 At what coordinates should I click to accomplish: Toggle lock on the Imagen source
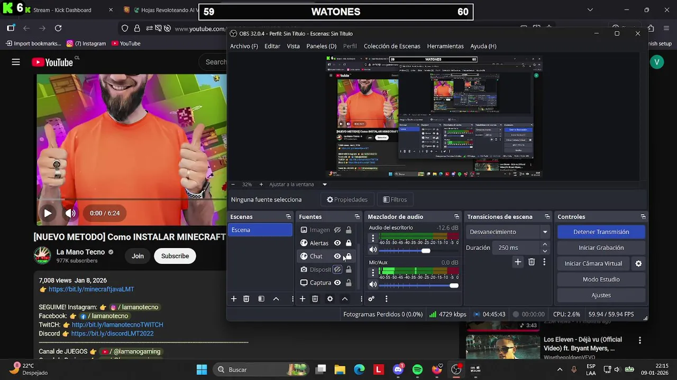[349, 230]
